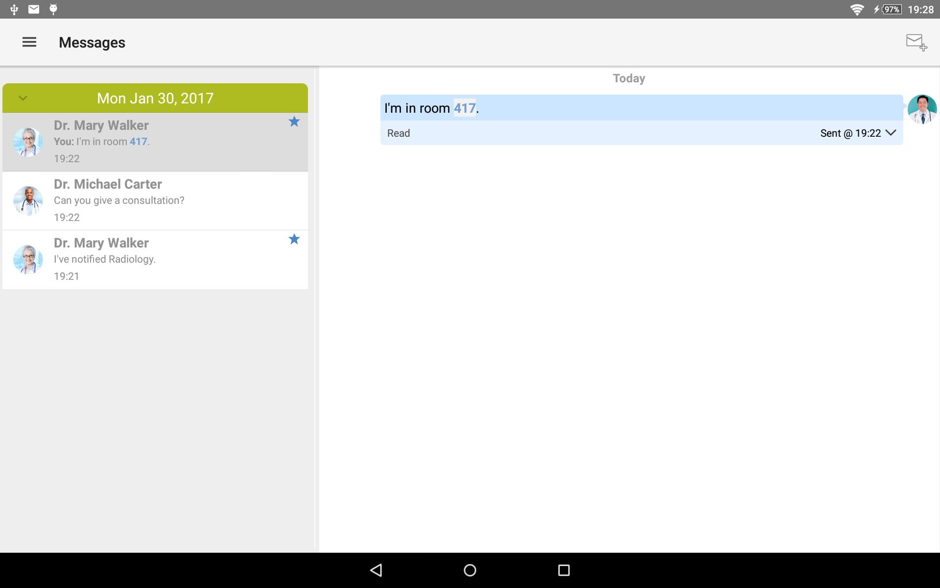Click 'I've notified Radiology.' preview text
This screenshot has height=588, width=940.
pyautogui.click(x=105, y=259)
